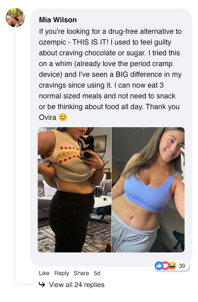Open the 5d timestamp link
198x302 pixels.
(97, 273)
